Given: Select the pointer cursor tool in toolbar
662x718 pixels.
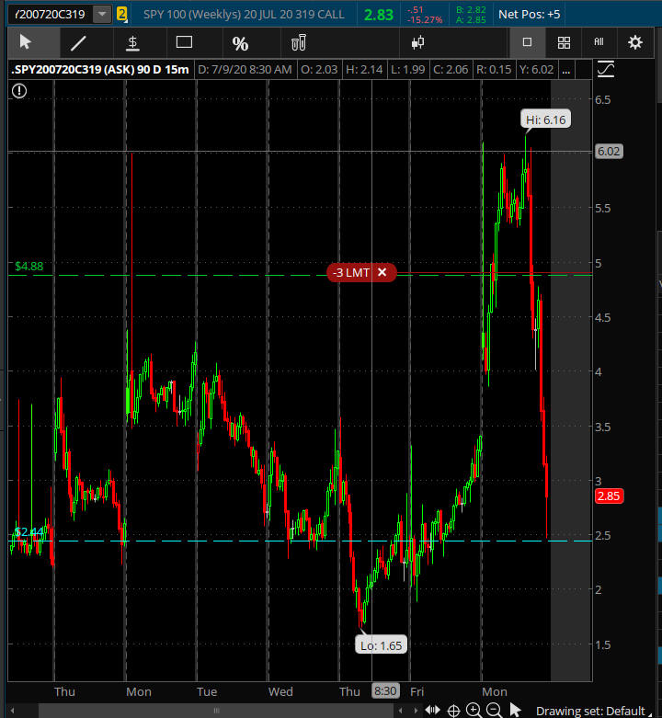Looking at the screenshot, I should (25, 42).
